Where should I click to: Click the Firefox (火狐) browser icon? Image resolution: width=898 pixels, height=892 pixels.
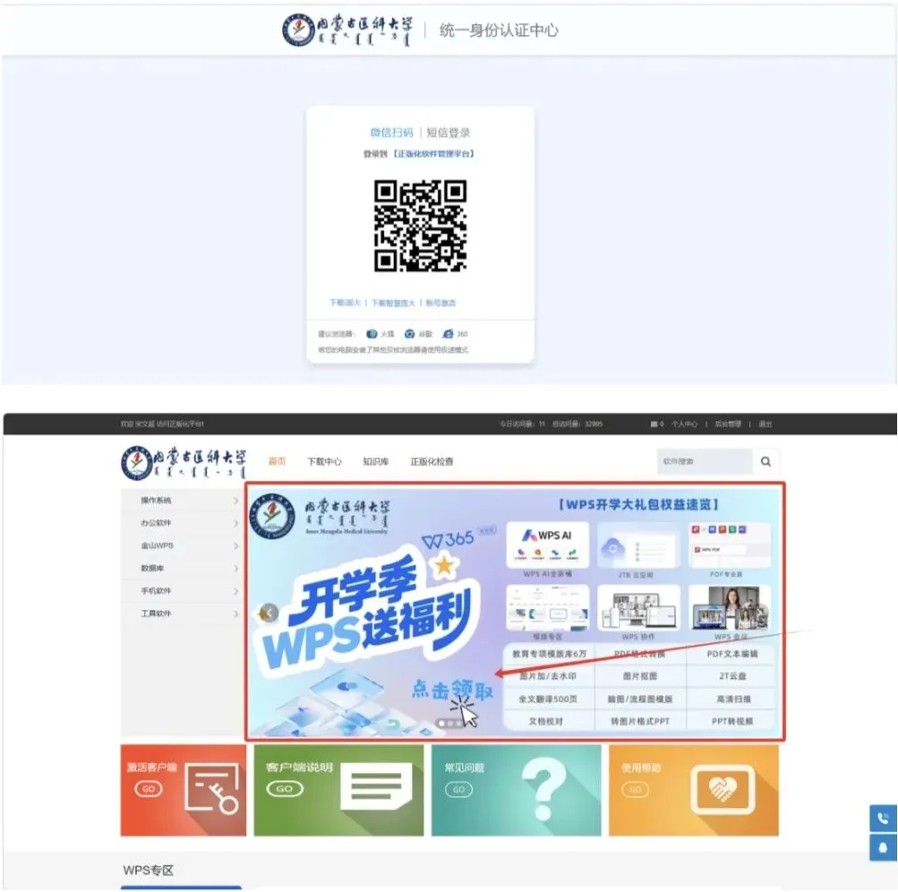[372, 333]
